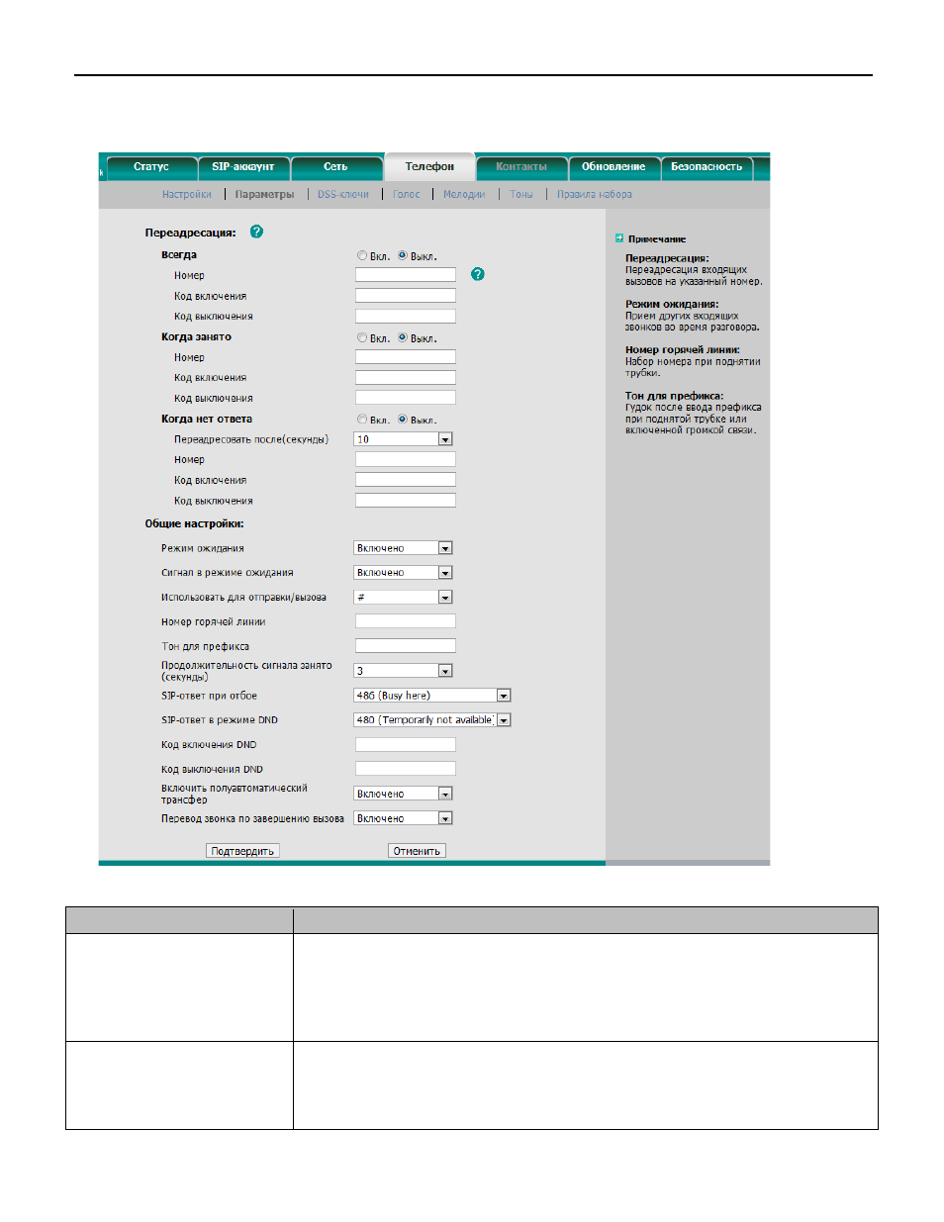Switch to the Контакты tab

[x=521, y=167]
